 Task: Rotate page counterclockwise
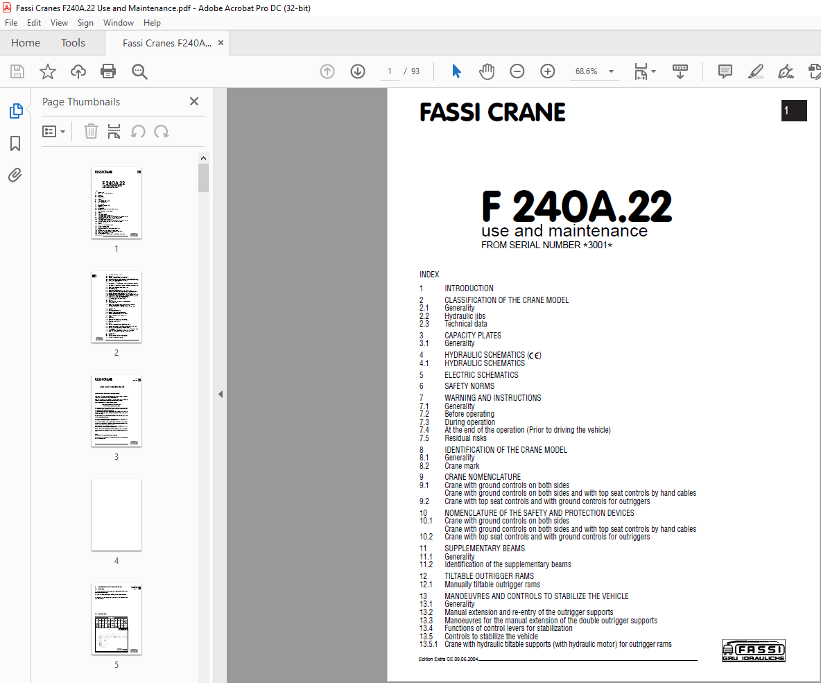pos(138,131)
